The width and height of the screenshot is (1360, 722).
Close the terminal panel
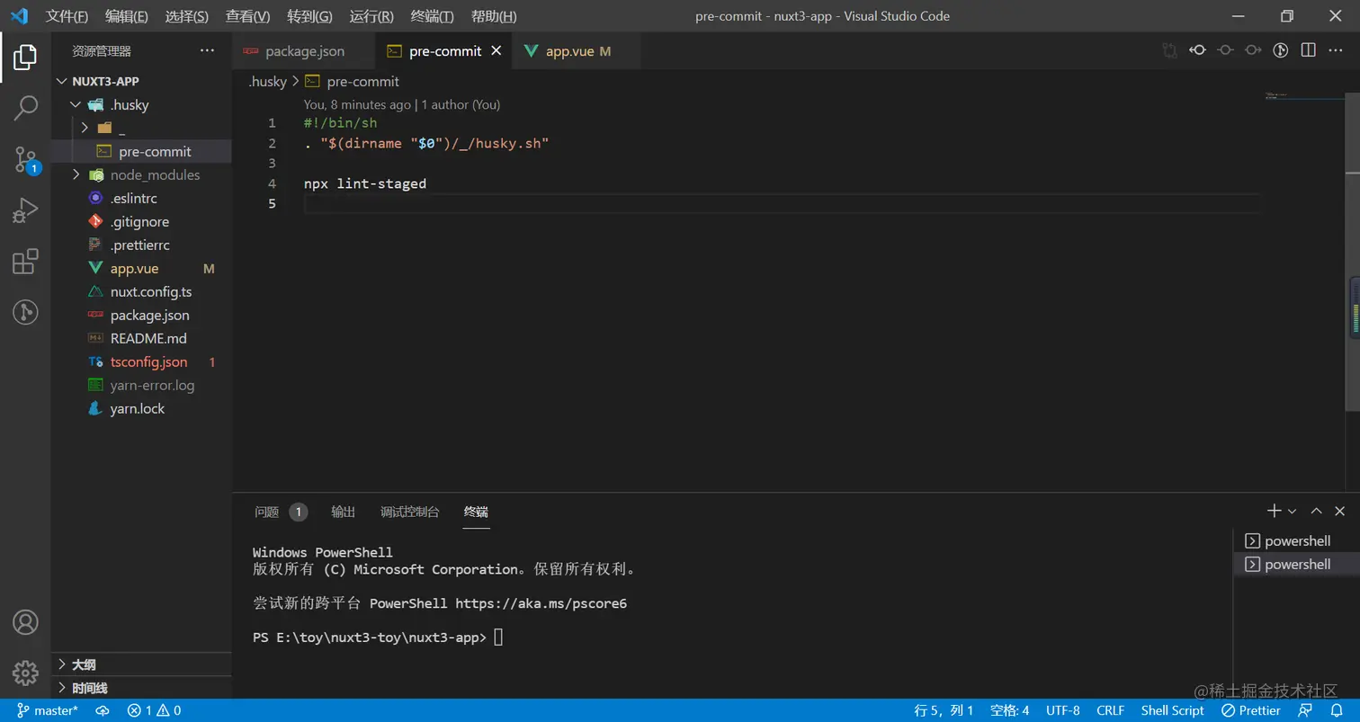[x=1340, y=511]
